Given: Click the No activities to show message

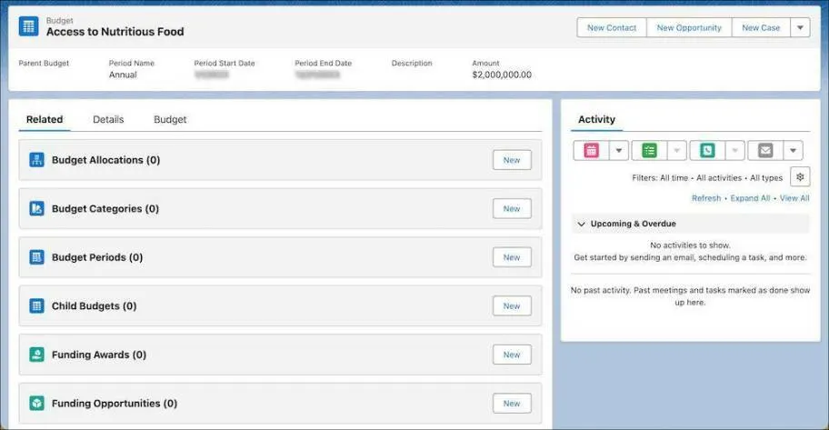Looking at the screenshot, I should click(x=690, y=245).
